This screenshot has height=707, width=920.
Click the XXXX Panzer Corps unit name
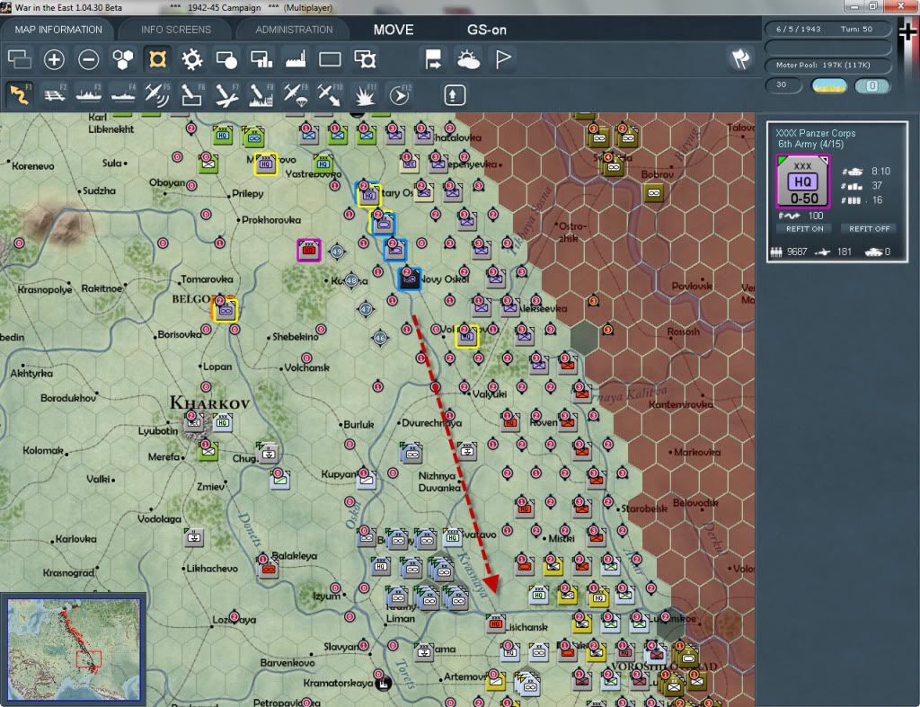pos(815,133)
